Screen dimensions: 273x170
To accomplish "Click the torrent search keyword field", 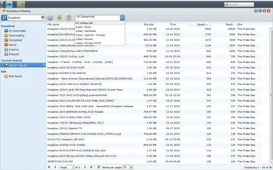I will [x=24, y=17].
